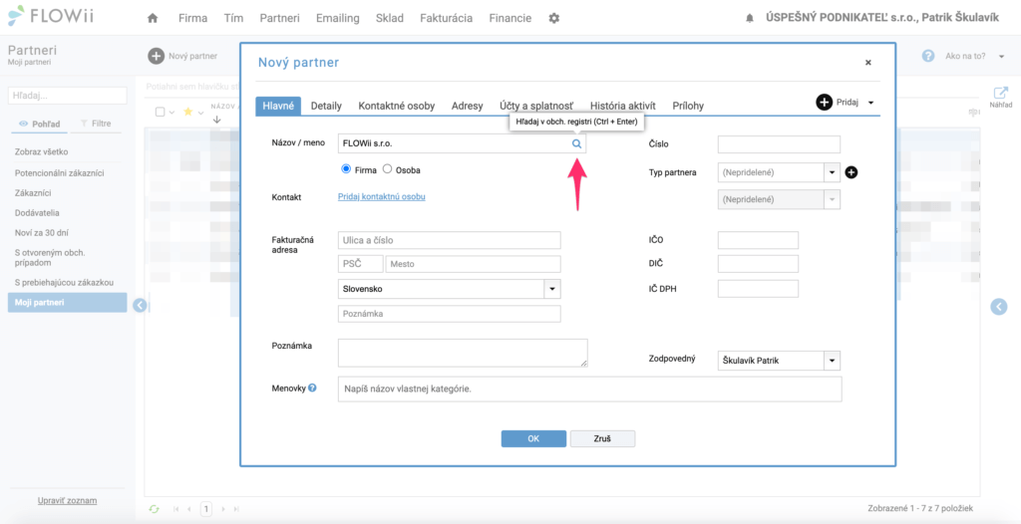
Task: Go to previous page arrow
Action: pos(188,509)
